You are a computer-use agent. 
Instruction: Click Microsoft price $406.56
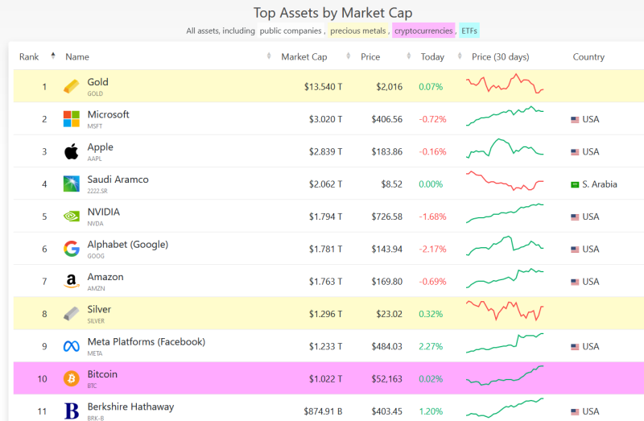(x=387, y=119)
